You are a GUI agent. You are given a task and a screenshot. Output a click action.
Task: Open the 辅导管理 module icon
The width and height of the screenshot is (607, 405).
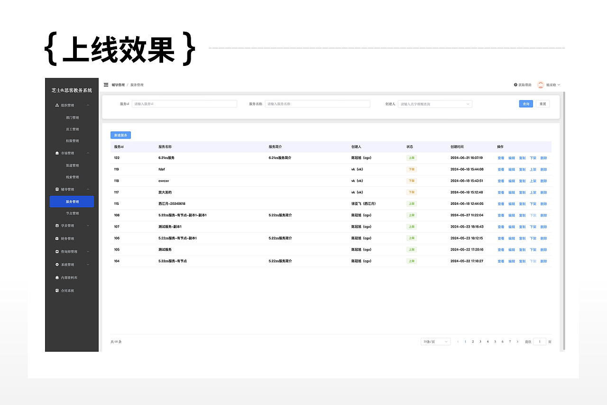[x=57, y=189]
